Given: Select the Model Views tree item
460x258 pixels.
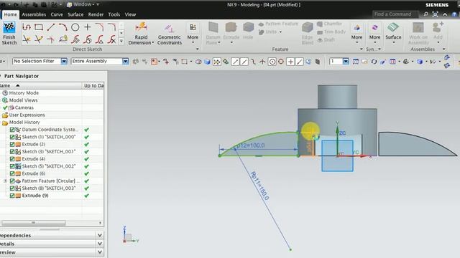Looking at the screenshot, I should coord(23,100).
